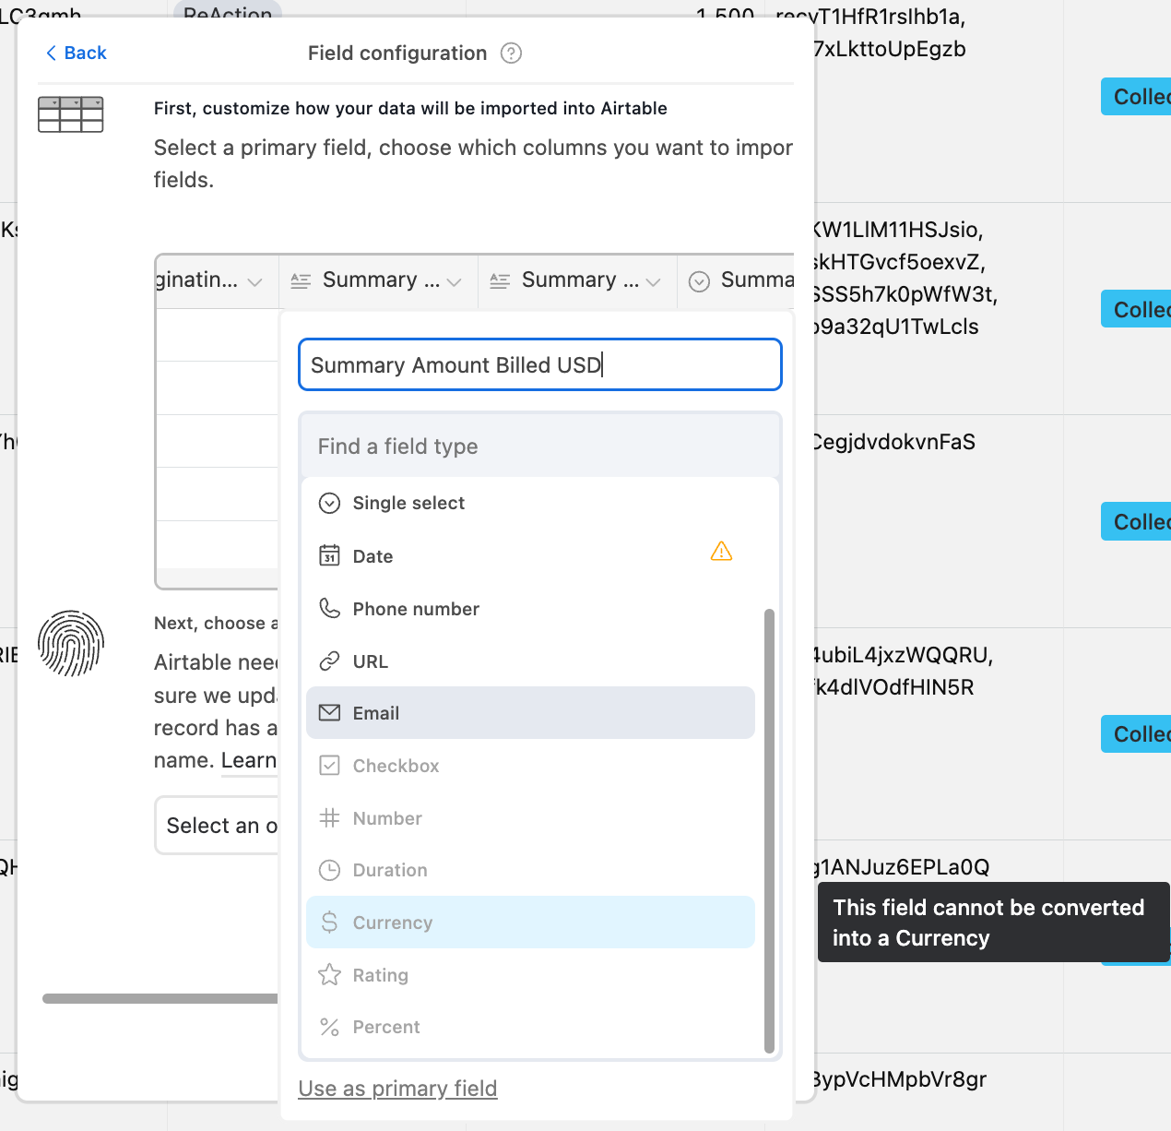Click the envelope icon for Email

point(329,712)
